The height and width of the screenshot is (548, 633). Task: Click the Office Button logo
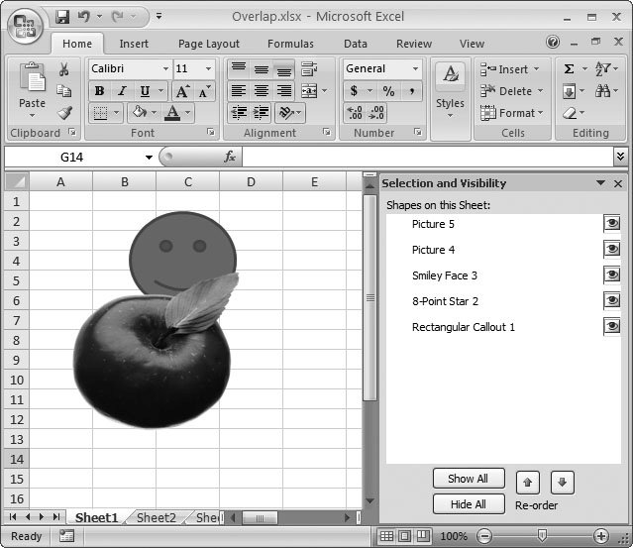pyautogui.click(x=24, y=24)
